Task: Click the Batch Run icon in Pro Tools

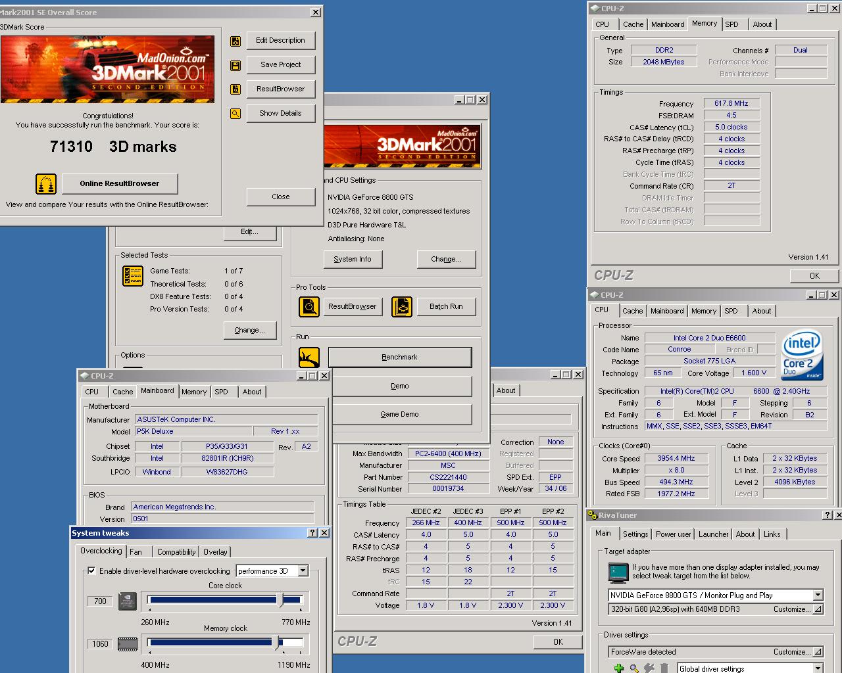Action: (402, 306)
